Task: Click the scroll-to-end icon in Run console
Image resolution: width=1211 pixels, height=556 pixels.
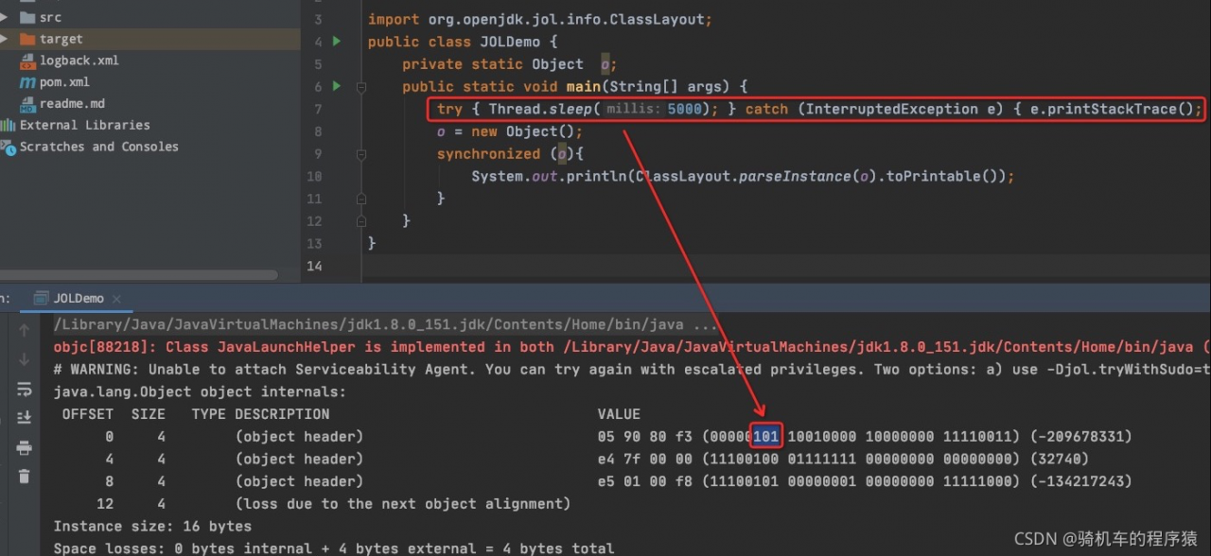Action: (x=25, y=417)
